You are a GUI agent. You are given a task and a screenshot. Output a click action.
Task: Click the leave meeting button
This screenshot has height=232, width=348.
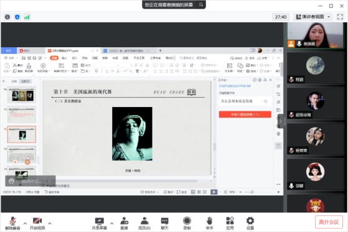(329, 222)
